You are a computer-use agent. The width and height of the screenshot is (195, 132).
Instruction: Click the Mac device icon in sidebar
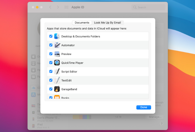[33, 106]
